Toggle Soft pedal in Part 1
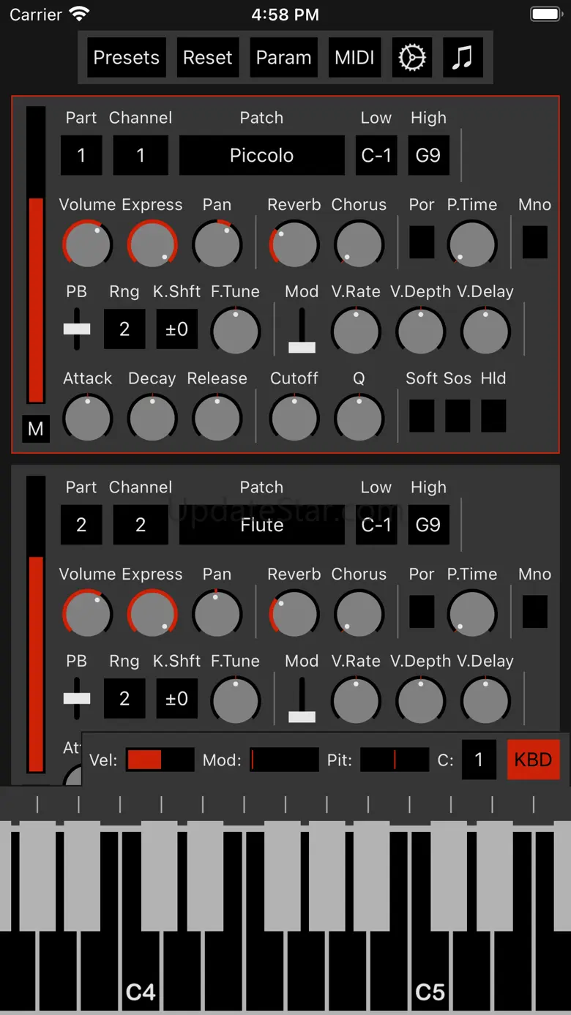This screenshot has height=1015, width=571. [422, 416]
